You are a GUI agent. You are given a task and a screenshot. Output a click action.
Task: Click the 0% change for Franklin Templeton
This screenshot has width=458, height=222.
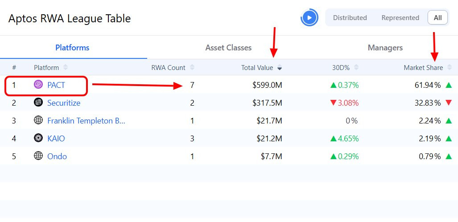point(352,121)
